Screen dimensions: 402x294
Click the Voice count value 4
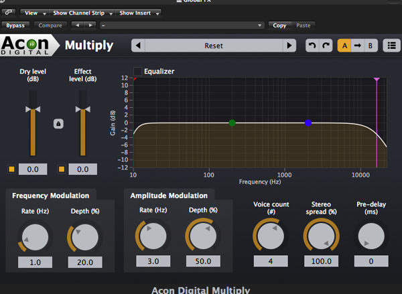pos(271,261)
